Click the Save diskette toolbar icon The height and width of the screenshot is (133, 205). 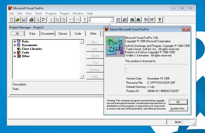click(24, 20)
